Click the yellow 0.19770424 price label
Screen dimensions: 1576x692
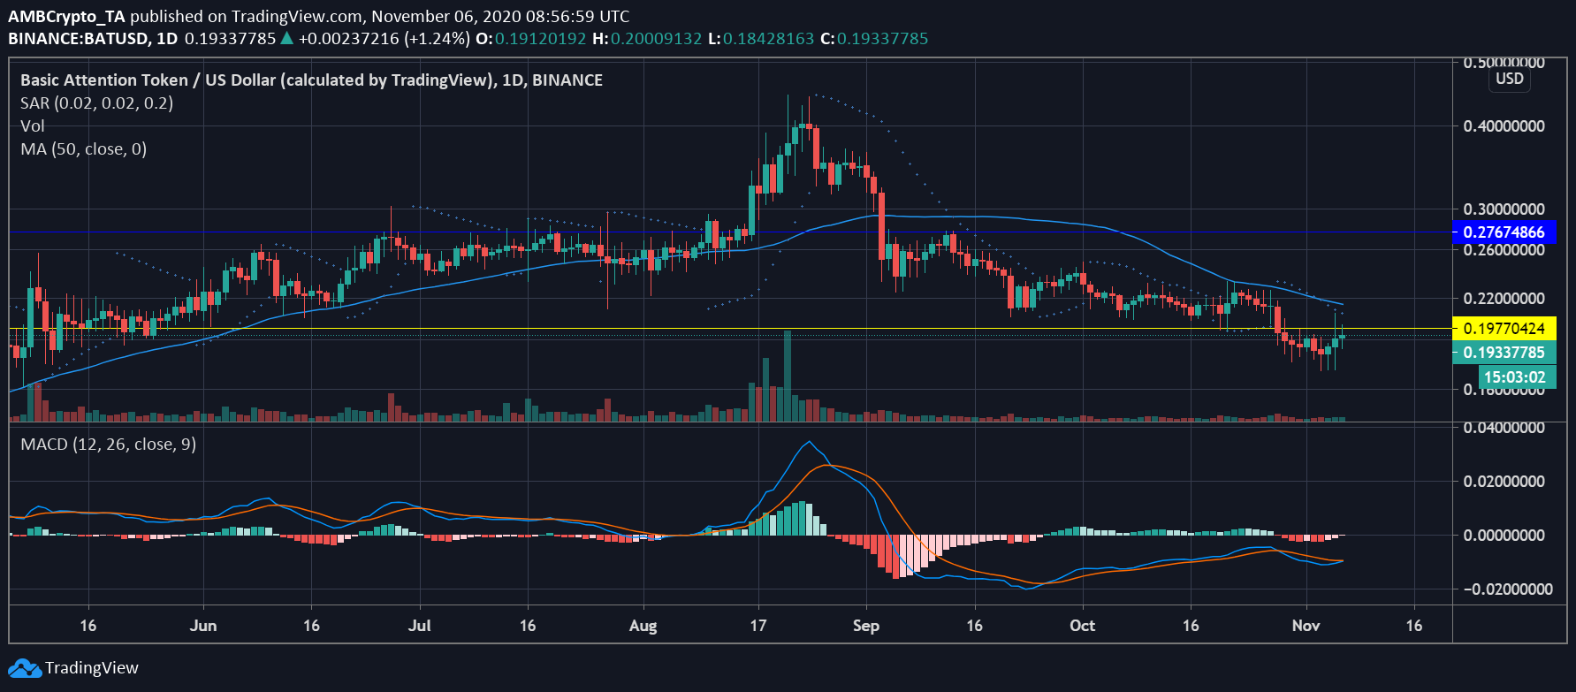pos(1504,329)
